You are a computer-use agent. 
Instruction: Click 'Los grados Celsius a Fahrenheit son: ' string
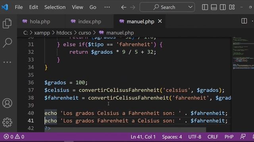point(121,113)
